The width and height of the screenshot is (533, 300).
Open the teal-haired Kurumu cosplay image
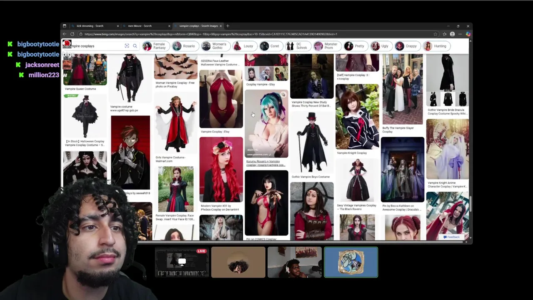tap(266, 124)
